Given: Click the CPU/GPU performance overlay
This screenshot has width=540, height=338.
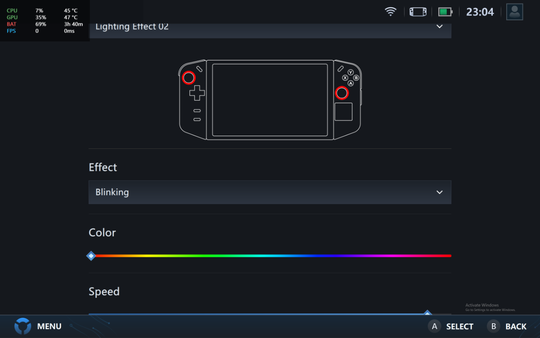Looking at the screenshot, I should (45, 21).
